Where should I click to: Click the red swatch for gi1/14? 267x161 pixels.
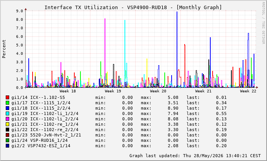pos(8,97)
